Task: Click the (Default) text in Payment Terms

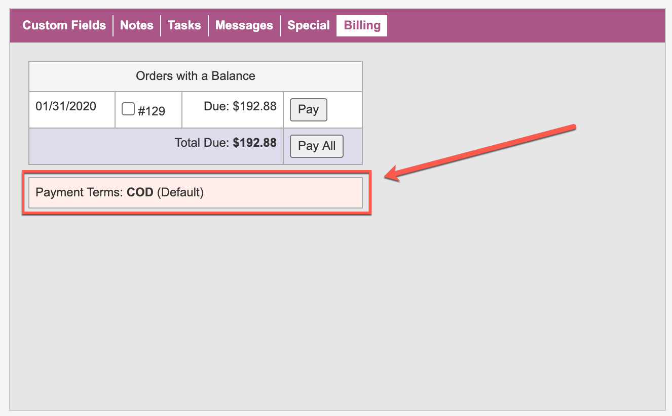Action: 180,193
